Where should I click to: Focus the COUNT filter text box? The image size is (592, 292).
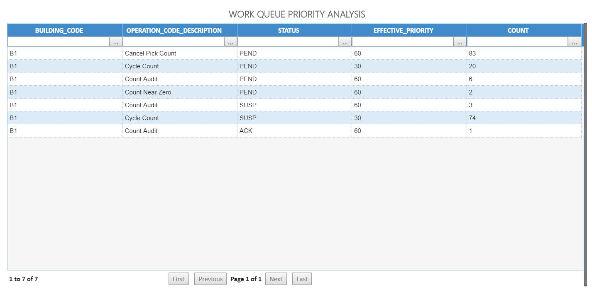pyautogui.click(x=517, y=42)
